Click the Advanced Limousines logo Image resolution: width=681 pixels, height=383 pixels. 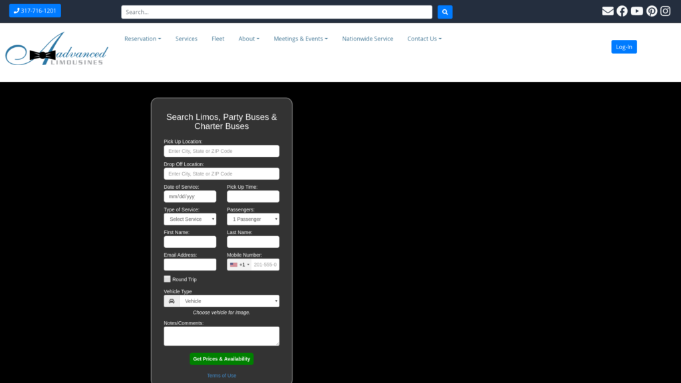(57, 51)
